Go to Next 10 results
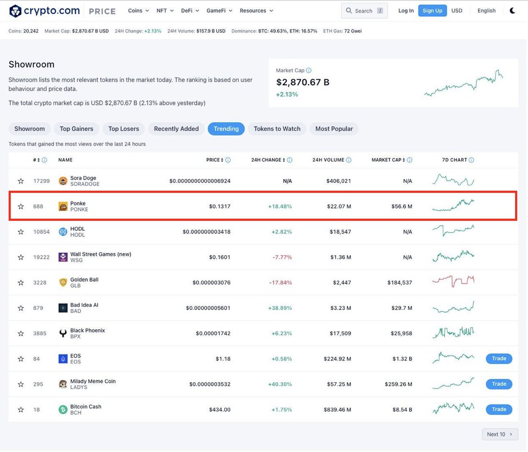Viewport: 528px width, 452px height. click(x=500, y=434)
